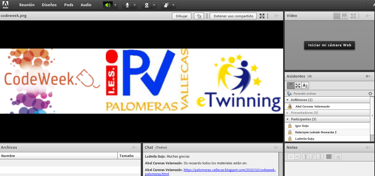Click the shared codeweek.png image
This screenshot has width=375, height=176.
(141, 81)
